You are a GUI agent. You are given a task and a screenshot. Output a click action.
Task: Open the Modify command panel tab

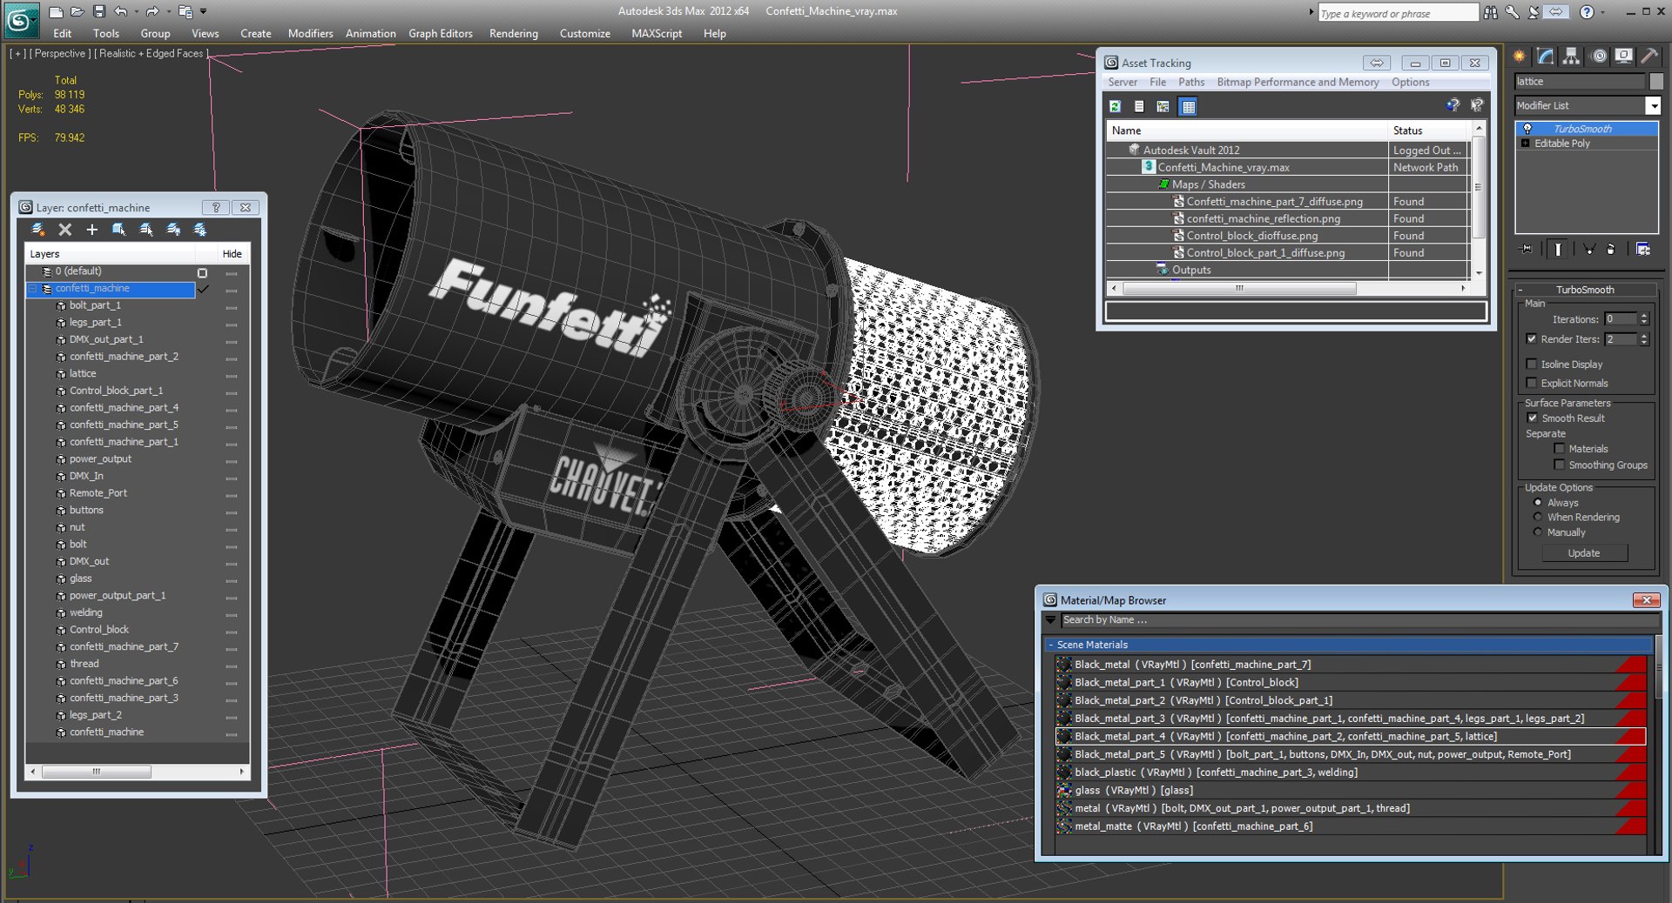coord(1546,57)
